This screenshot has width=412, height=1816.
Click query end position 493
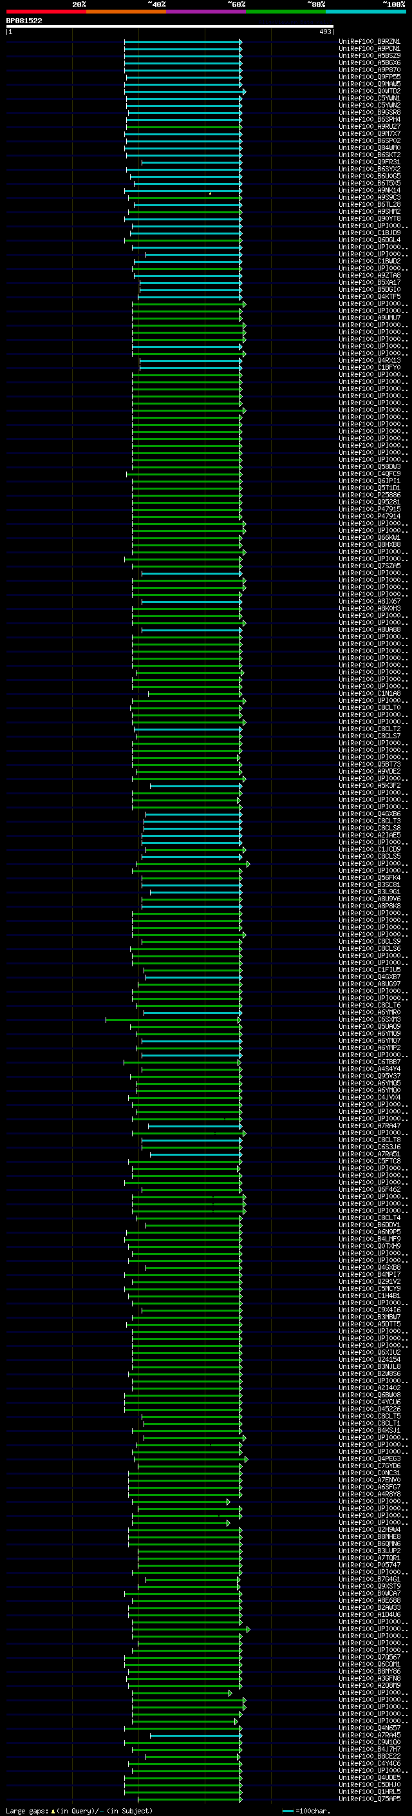tap(324, 32)
